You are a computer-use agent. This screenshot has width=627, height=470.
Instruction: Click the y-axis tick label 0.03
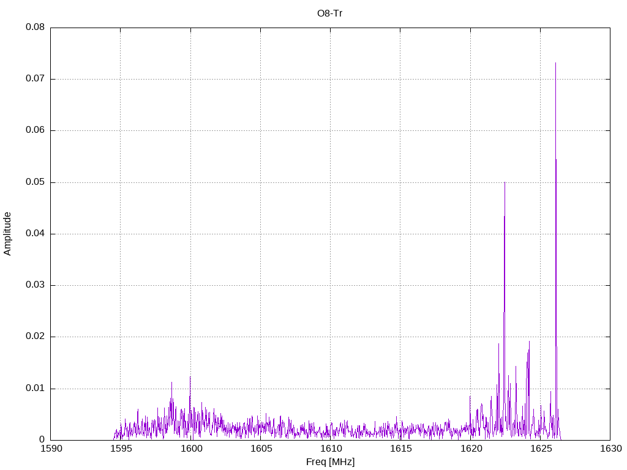click(x=34, y=285)
